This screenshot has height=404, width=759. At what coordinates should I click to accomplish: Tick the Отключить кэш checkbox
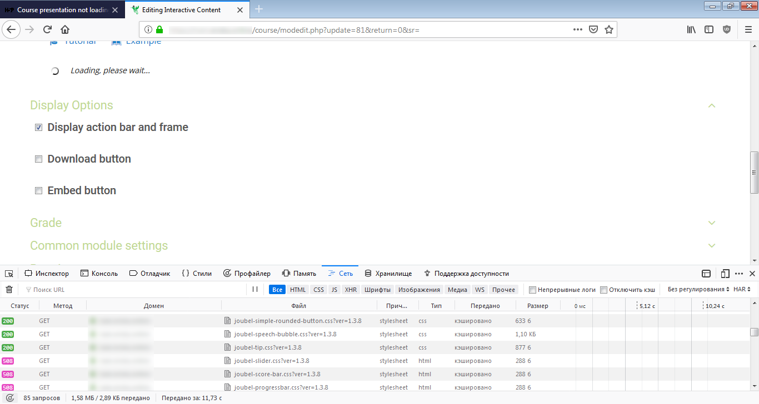603,290
